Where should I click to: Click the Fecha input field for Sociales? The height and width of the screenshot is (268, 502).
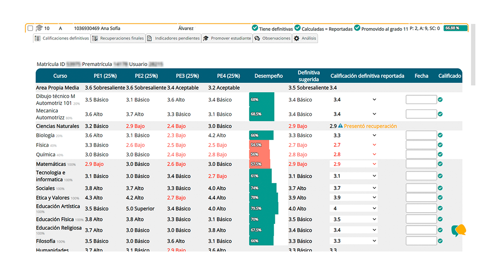(421, 188)
